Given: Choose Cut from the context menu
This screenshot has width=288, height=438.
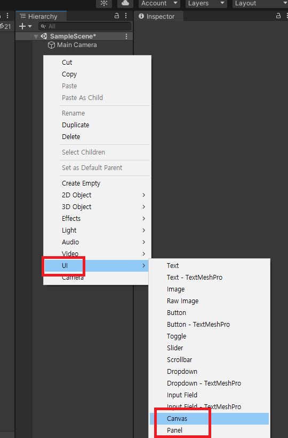Looking at the screenshot, I should tap(97, 62).
